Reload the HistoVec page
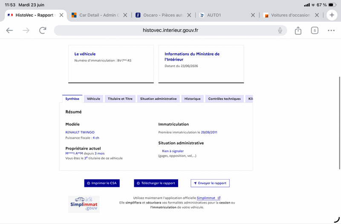 43,30
